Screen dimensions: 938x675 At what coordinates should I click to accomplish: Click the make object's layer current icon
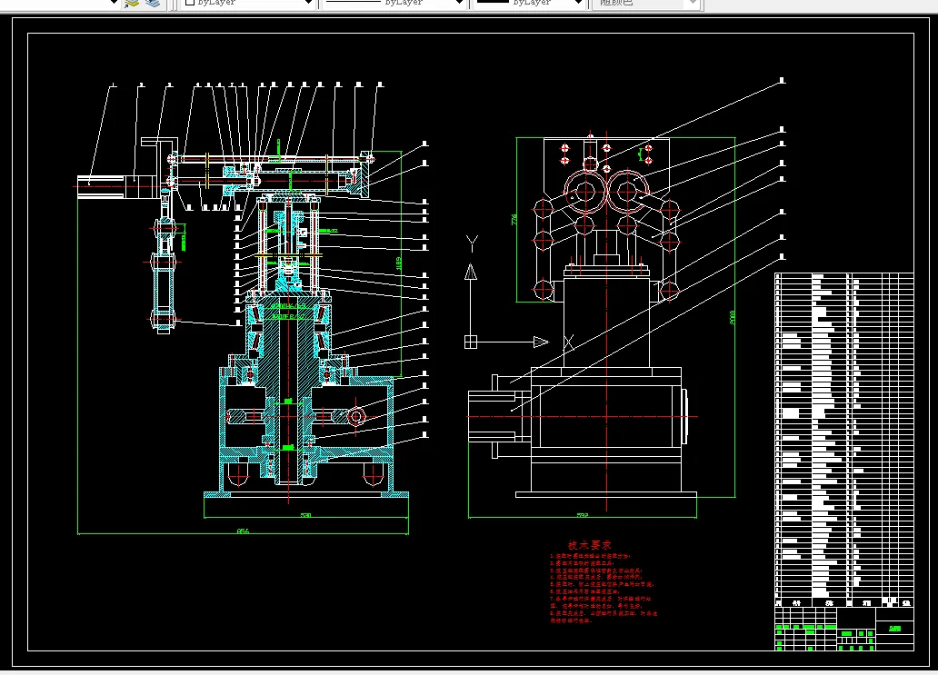132,3
